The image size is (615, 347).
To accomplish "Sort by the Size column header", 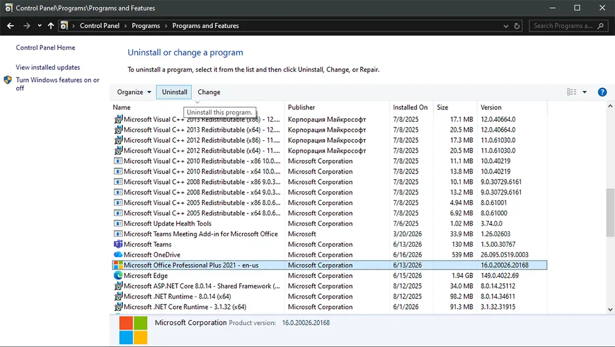I will point(442,108).
